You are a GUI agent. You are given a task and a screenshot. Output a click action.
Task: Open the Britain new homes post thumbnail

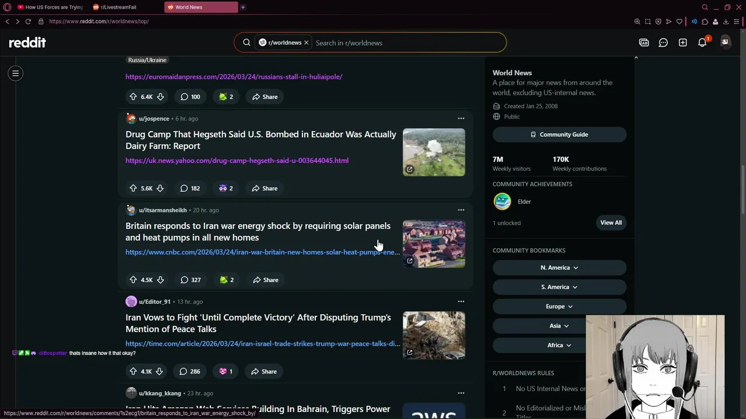coord(434,244)
